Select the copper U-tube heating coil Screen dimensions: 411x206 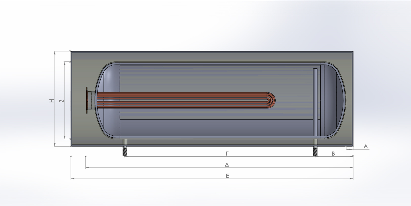coord(186,100)
